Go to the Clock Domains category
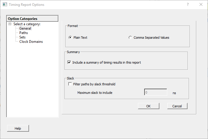 coord(31,42)
